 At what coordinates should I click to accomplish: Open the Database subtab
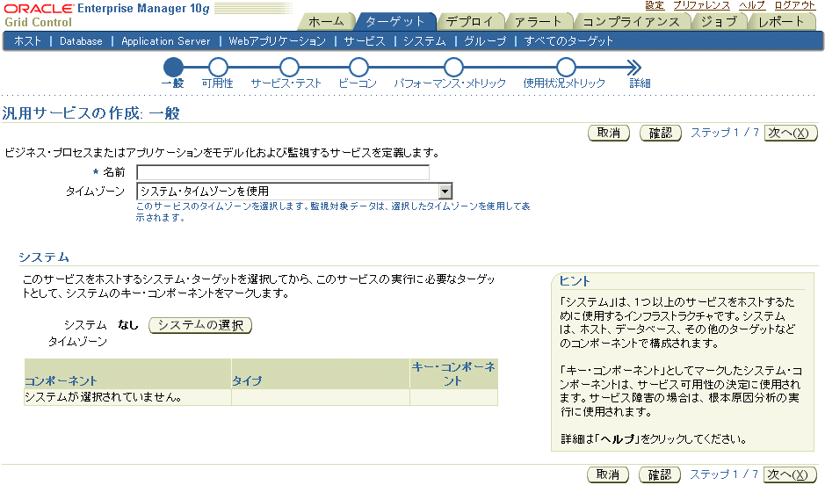coord(81,41)
